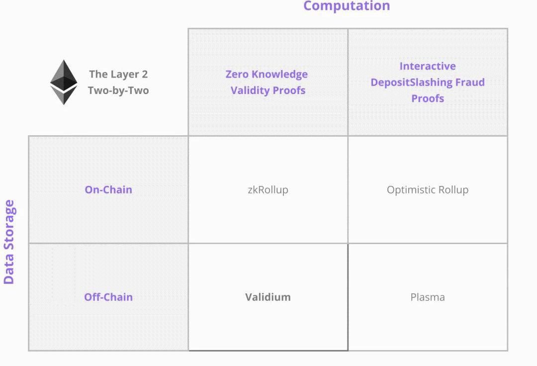Click "Rollup" following the word Optimistic
The image size is (537, 366).
tap(453, 189)
